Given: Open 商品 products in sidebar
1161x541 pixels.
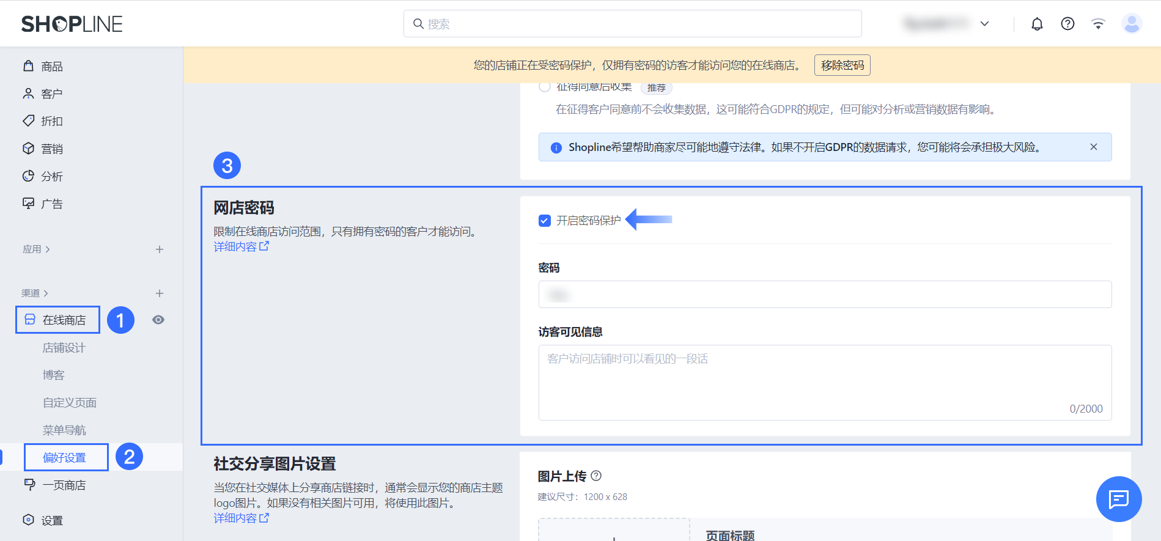Looking at the screenshot, I should pyautogui.click(x=52, y=66).
